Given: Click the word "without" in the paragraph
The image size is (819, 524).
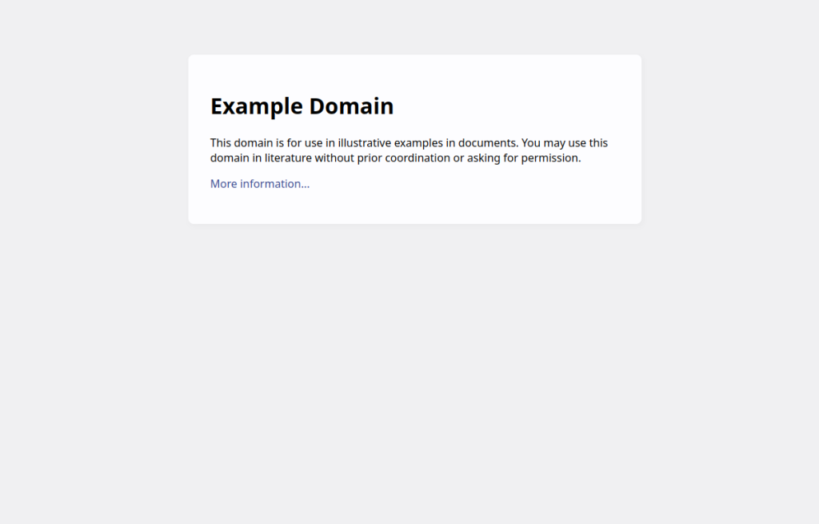Looking at the screenshot, I should (x=334, y=158).
